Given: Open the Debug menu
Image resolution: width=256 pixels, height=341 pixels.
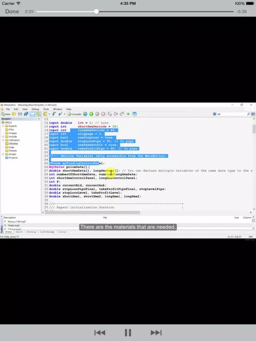Looking at the screenshot, I should tap(35, 109).
